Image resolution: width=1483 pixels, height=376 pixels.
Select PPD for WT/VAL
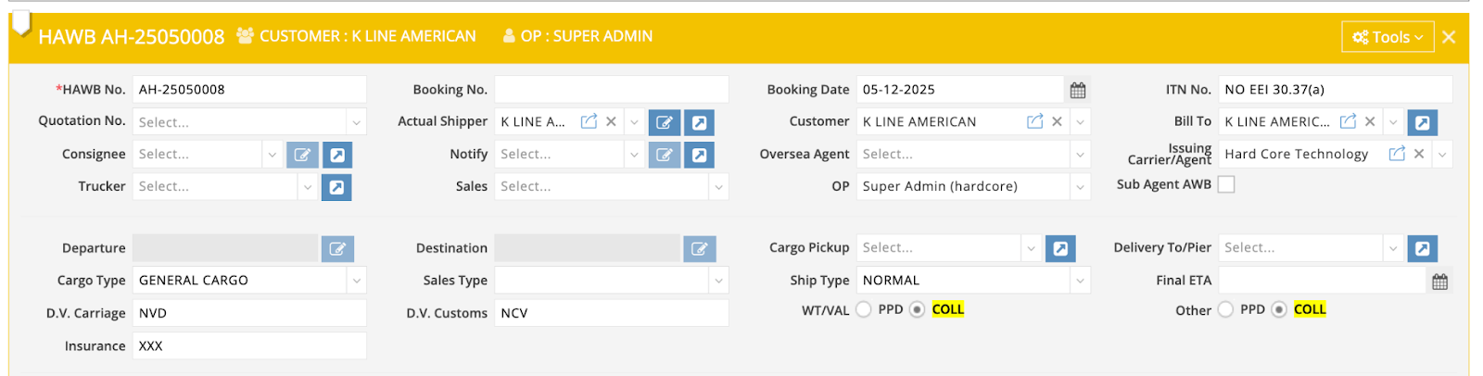(x=864, y=309)
